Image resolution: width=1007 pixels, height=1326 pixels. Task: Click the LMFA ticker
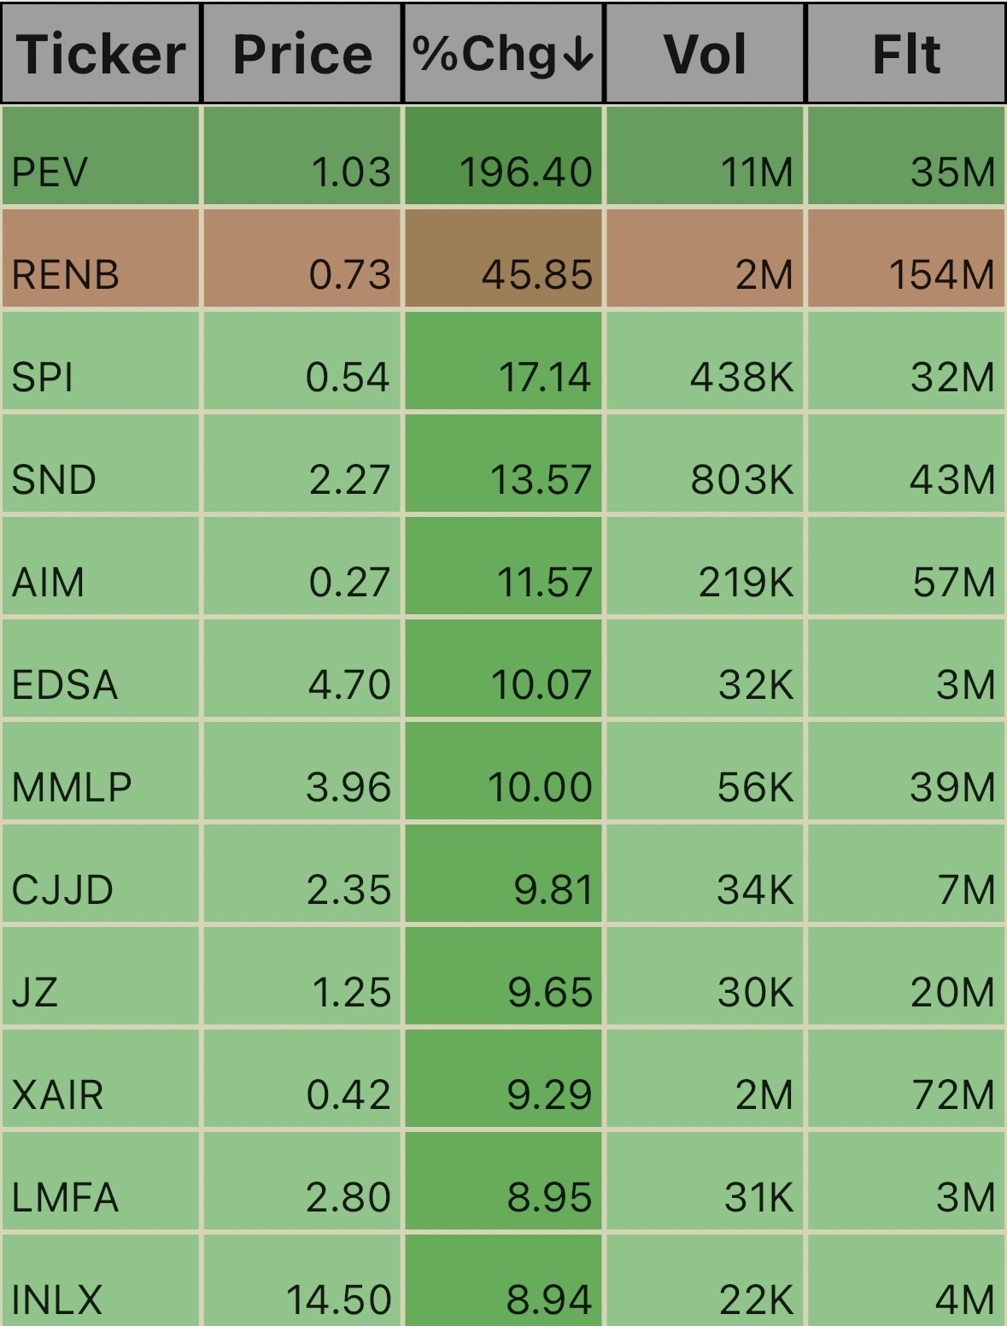click(65, 1197)
